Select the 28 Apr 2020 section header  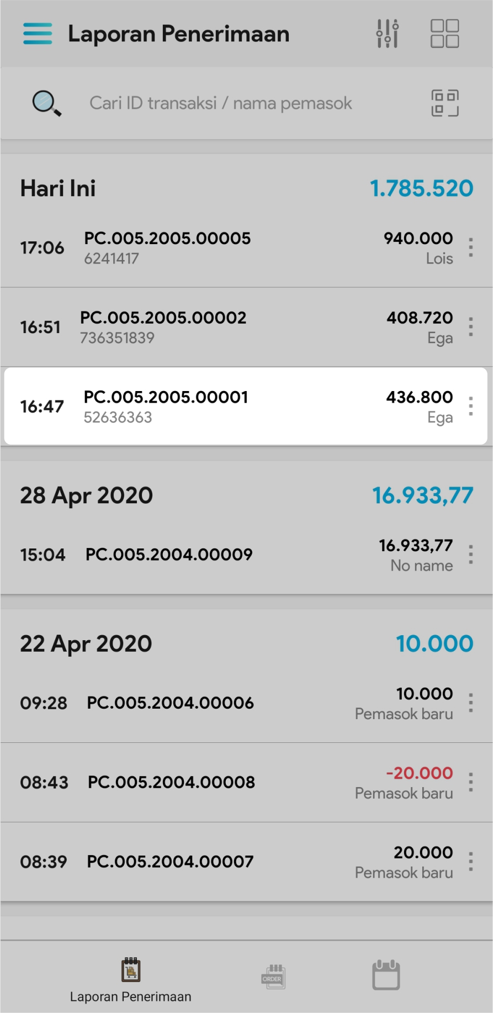pyautogui.click(x=87, y=495)
